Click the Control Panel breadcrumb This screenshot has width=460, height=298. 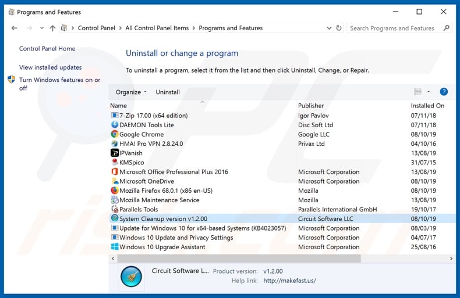point(97,28)
